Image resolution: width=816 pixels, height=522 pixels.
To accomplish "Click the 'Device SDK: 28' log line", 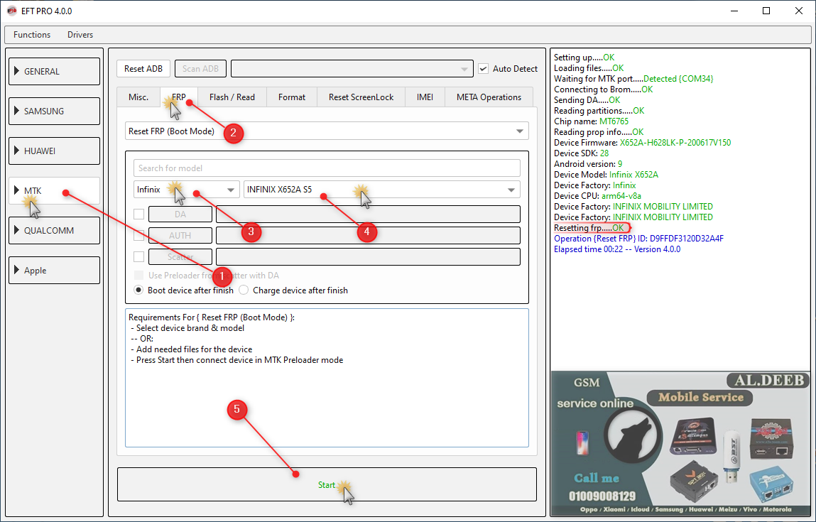I will tap(582, 153).
